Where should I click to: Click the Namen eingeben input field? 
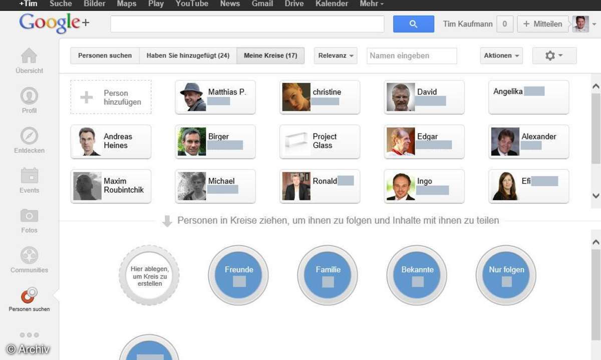(412, 55)
